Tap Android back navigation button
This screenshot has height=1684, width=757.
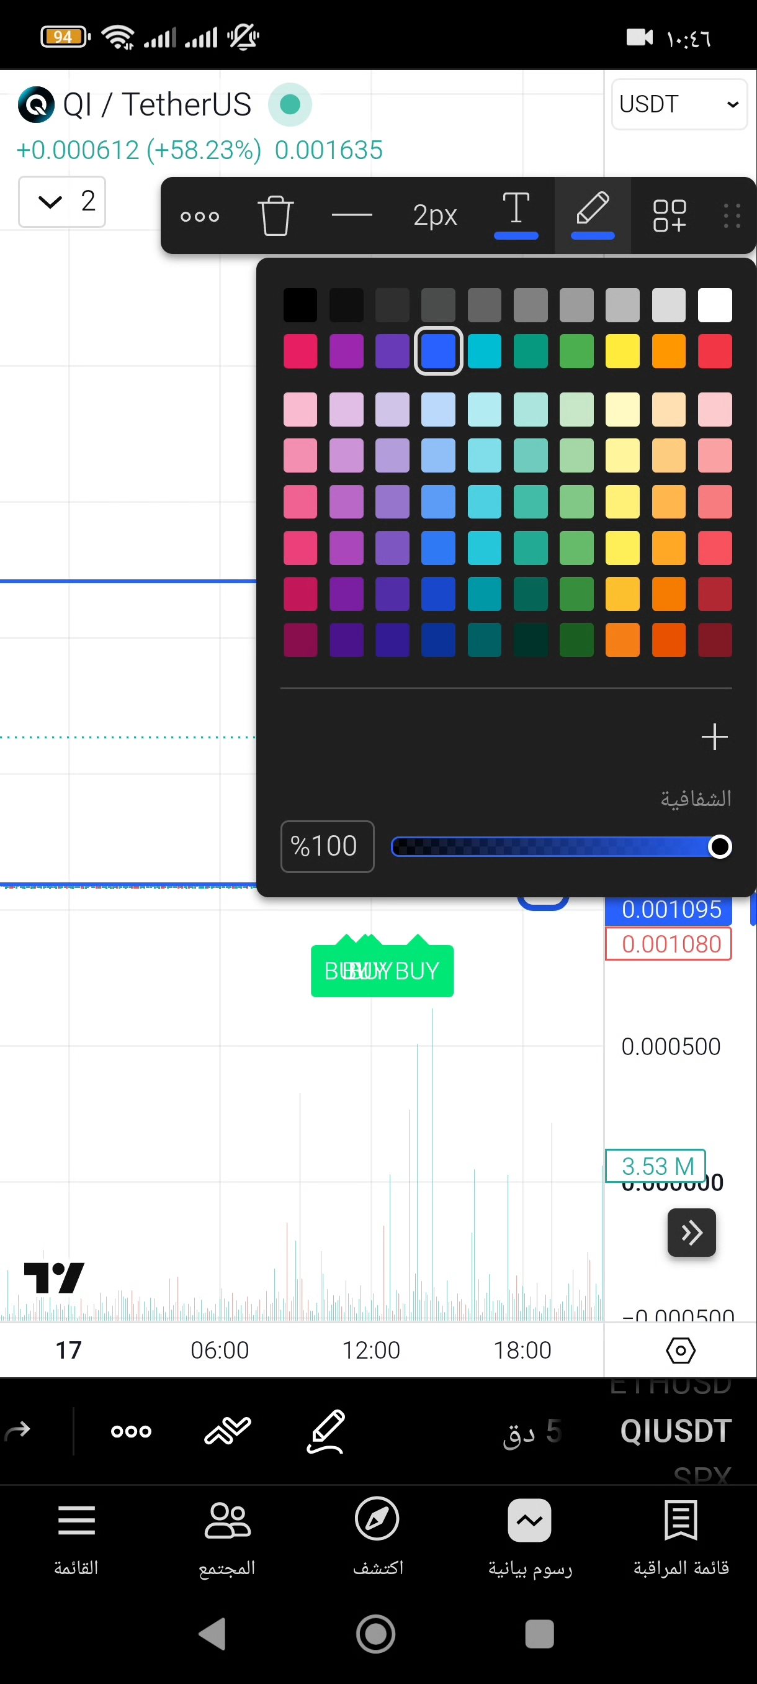click(x=212, y=1634)
